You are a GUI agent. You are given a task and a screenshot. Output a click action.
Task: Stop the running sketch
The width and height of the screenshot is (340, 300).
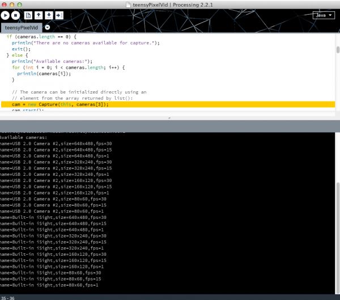16,15
